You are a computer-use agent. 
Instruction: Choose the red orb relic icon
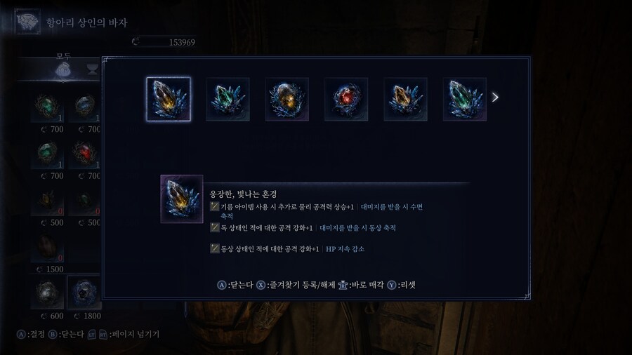click(346, 99)
